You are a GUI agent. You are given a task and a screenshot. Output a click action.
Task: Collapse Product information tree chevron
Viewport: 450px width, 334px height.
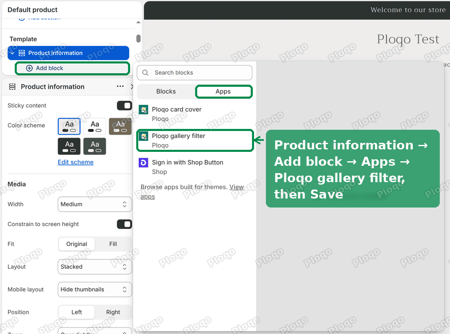12,53
